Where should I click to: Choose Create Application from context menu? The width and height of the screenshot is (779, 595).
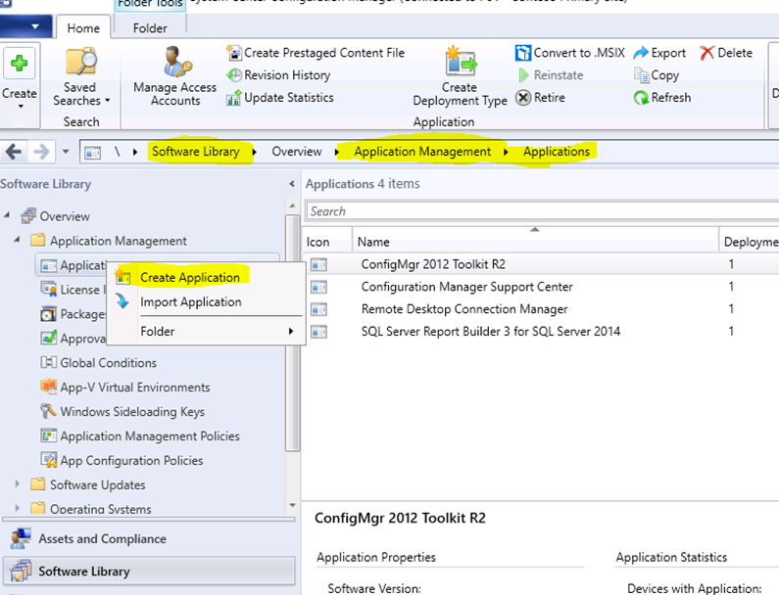(x=205, y=277)
